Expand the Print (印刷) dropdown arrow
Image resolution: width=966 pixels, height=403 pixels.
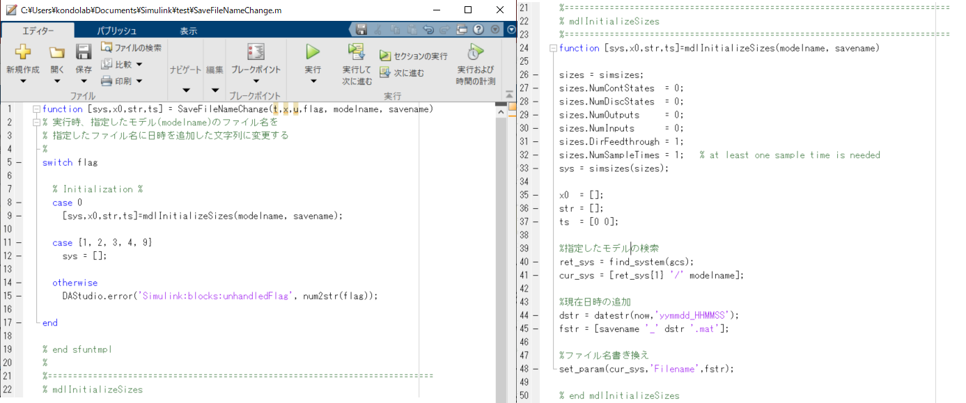tap(139, 81)
